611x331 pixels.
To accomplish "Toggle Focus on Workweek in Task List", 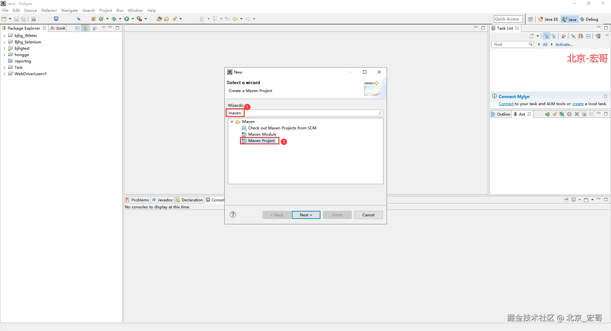I will tap(564, 36).
